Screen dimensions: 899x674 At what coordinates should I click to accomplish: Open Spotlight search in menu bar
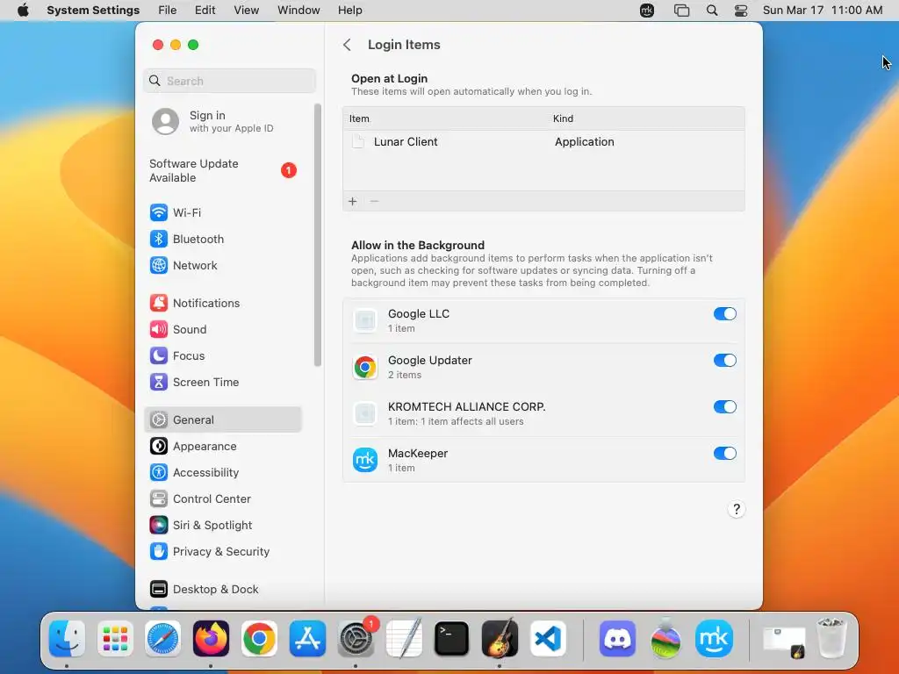pos(712,11)
